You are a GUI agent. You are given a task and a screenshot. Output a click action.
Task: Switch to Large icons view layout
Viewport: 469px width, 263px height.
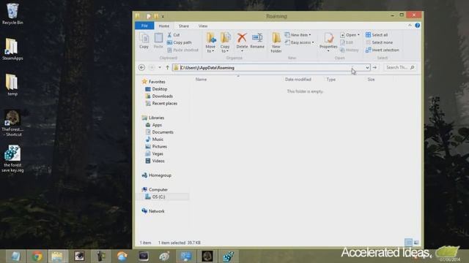pos(416,243)
